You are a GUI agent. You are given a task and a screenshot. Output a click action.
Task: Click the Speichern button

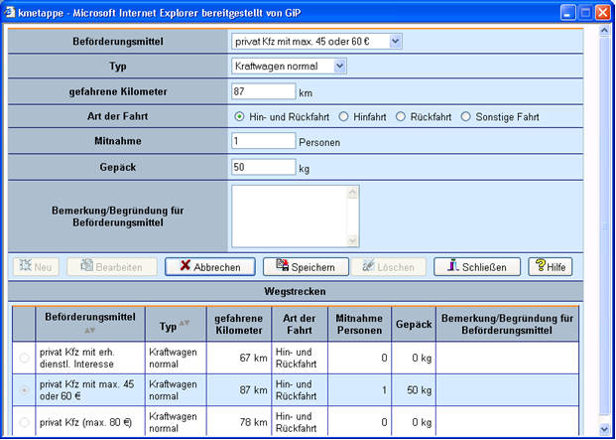(306, 267)
